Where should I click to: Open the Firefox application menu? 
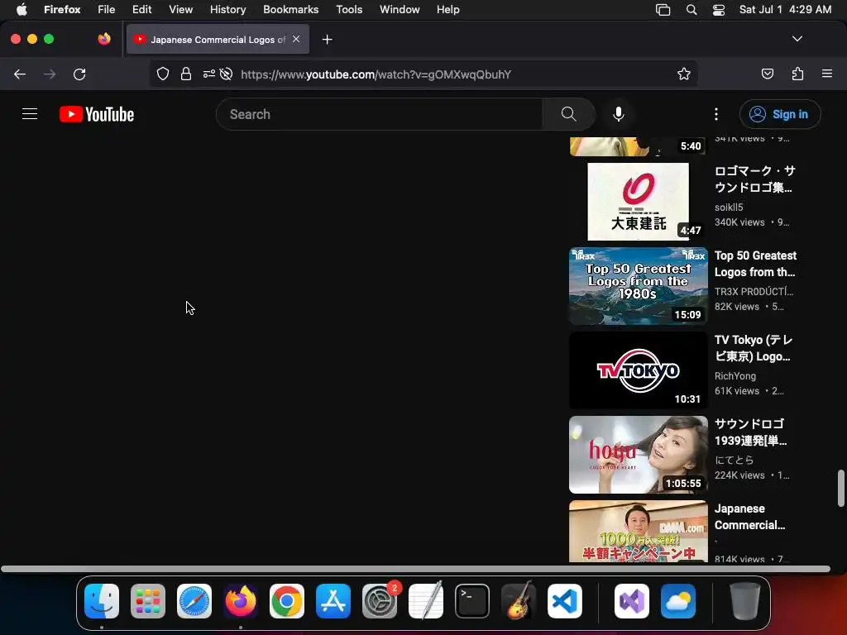(x=827, y=74)
